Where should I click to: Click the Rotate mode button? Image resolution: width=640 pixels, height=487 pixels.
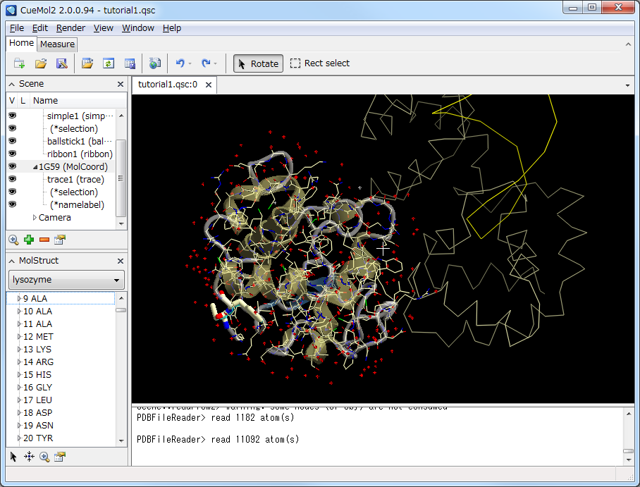[258, 63]
